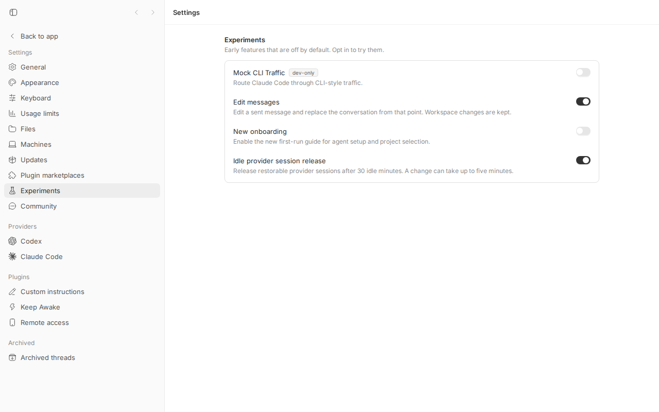The width and height of the screenshot is (659, 412).
Task: Click 'Release restorable provider sessions' description
Action: tap(373, 171)
